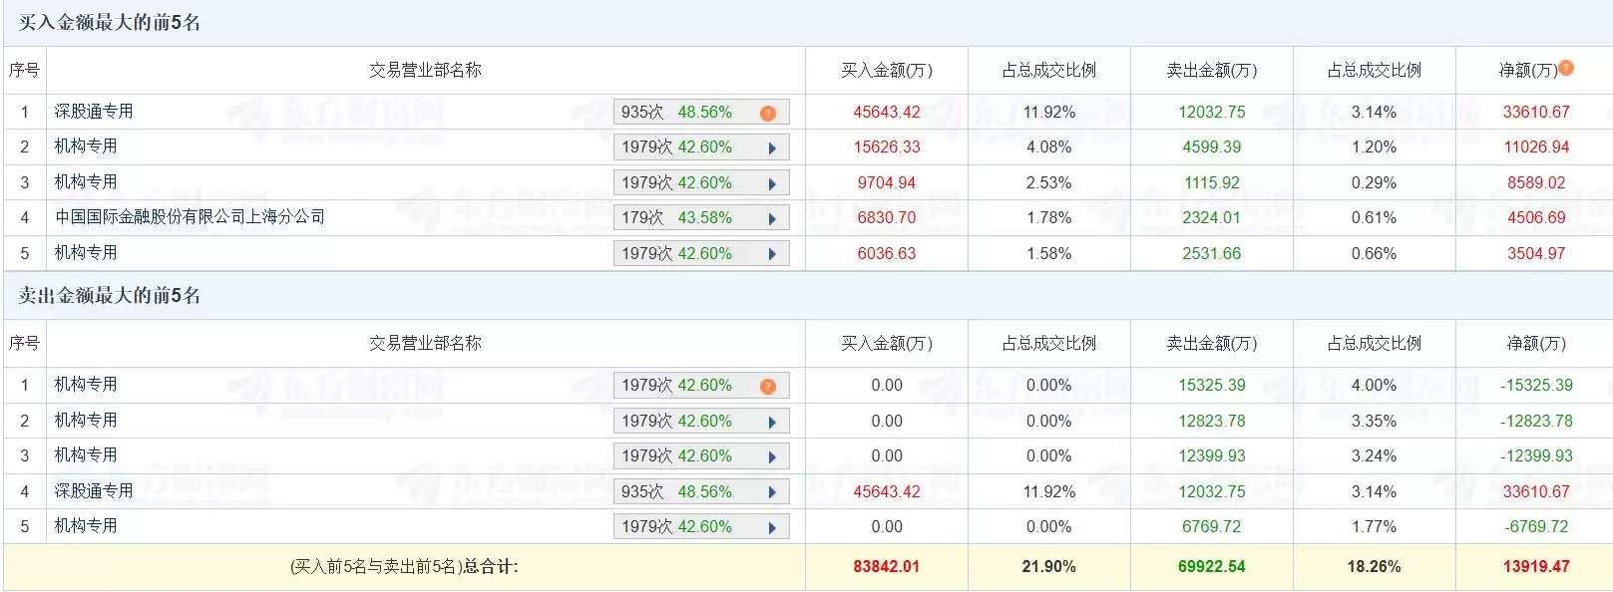Click the 买入金额(万) header in the buy table

point(886,71)
